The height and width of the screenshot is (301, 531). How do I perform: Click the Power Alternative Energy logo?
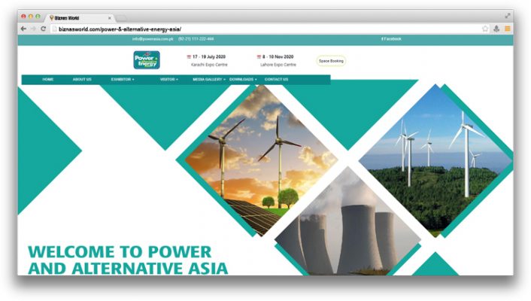(147, 60)
